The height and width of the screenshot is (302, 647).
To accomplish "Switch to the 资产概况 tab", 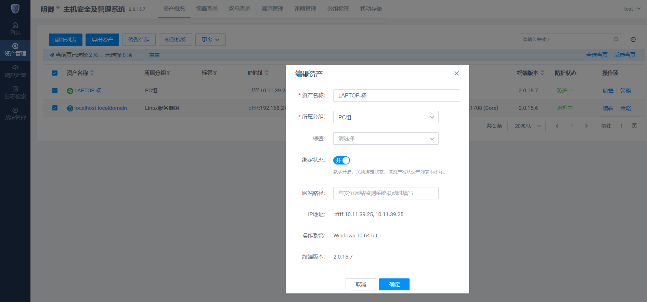I will click(x=174, y=9).
